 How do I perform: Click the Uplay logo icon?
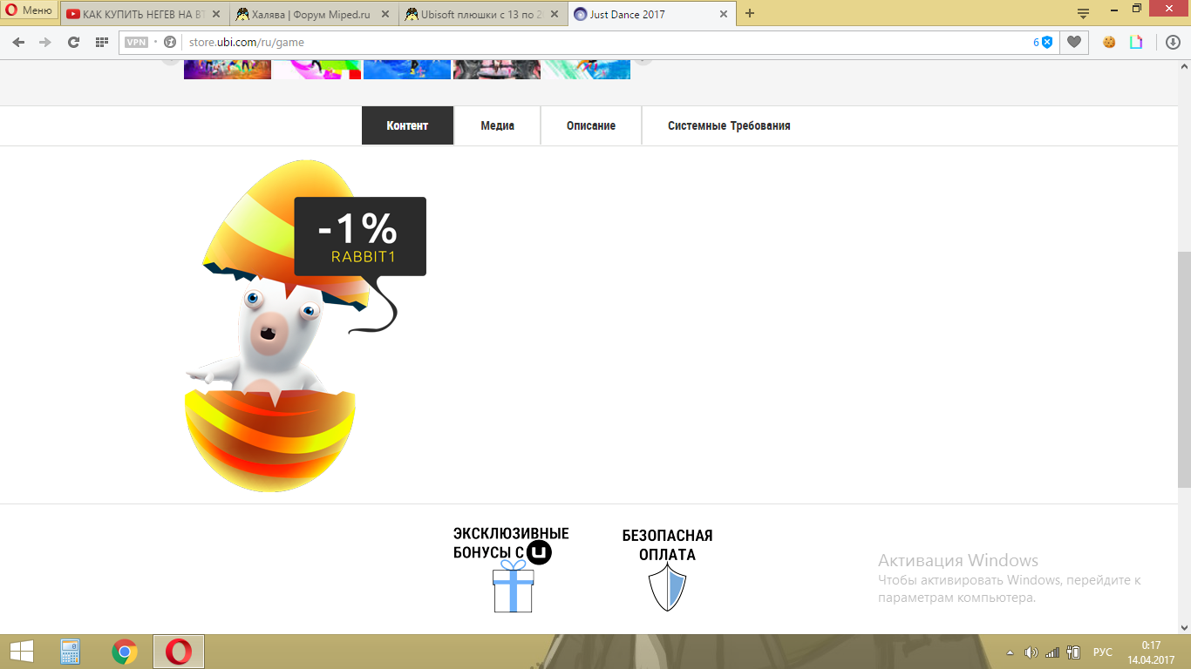[541, 552]
